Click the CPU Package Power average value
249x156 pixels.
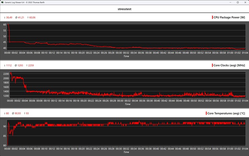point(21,17)
